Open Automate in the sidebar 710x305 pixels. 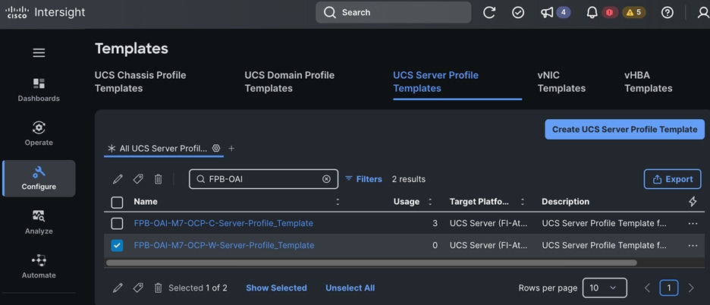coord(39,267)
